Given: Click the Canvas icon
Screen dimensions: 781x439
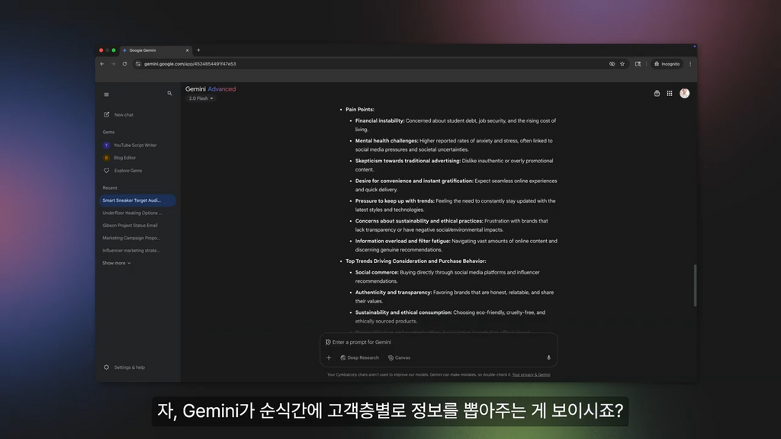Looking at the screenshot, I should tap(390, 358).
